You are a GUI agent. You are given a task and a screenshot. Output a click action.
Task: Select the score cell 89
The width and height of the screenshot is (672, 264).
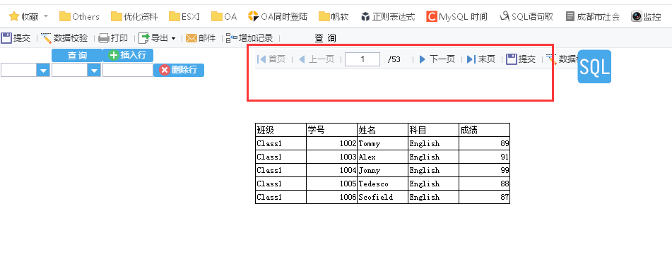coord(484,143)
